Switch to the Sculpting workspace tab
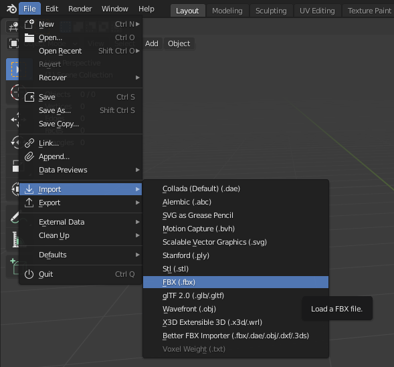Screen dimensions: 394x367 (271, 11)
